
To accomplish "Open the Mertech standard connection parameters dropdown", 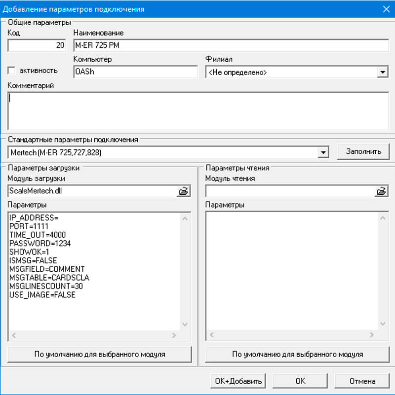I will [x=323, y=152].
